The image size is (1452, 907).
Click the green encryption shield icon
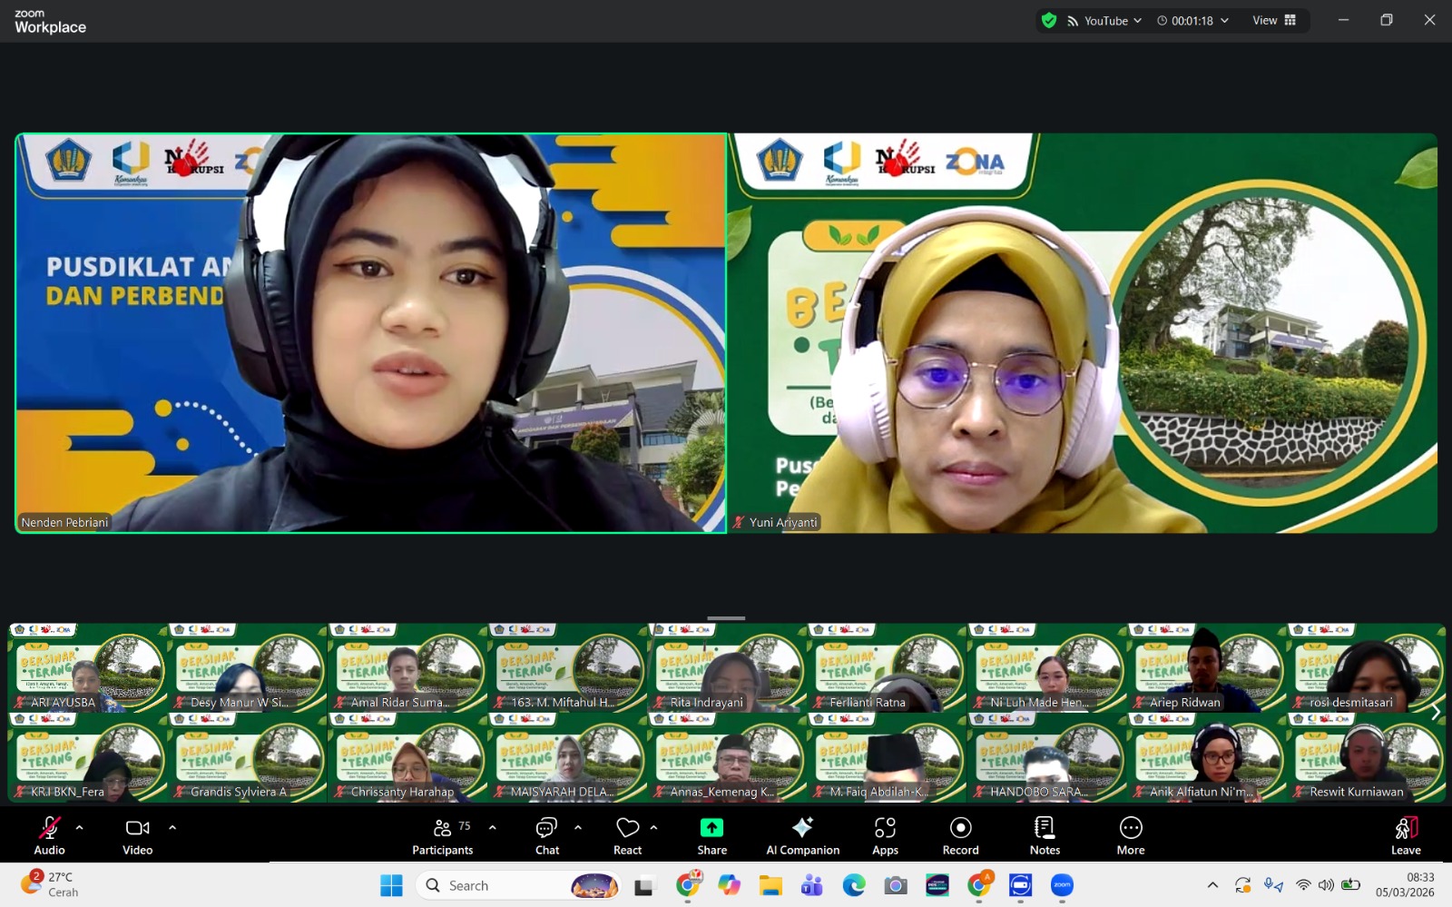1049,21
